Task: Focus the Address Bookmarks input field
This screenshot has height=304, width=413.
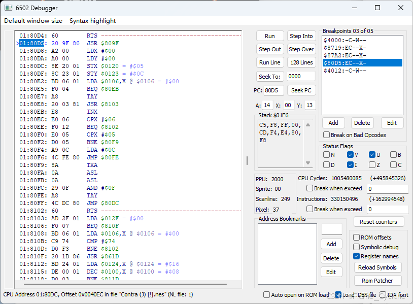Action: (332, 229)
